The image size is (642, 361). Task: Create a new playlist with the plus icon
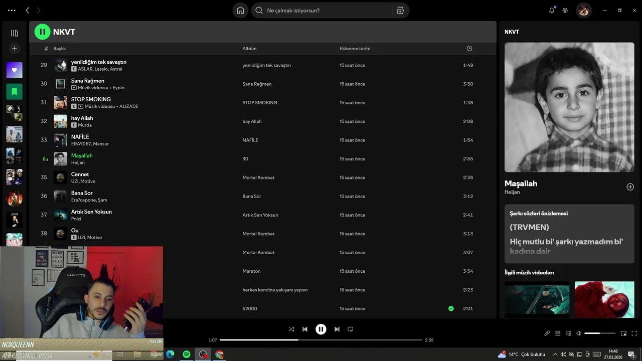[14, 49]
